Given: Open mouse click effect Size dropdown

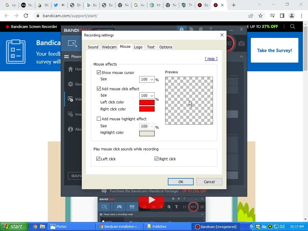Looking at the screenshot, I should (147, 95).
